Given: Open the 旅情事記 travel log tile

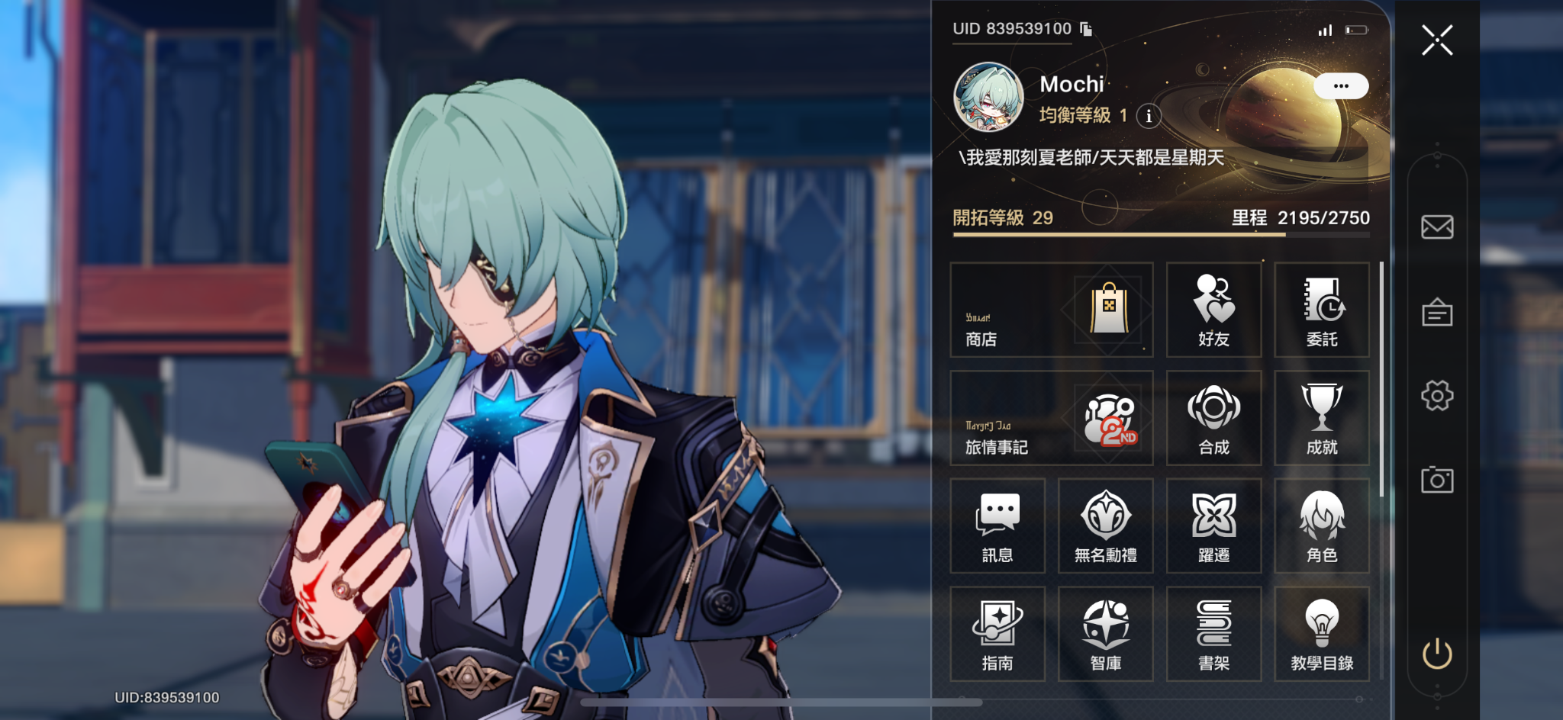Looking at the screenshot, I should coord(1051,418).
